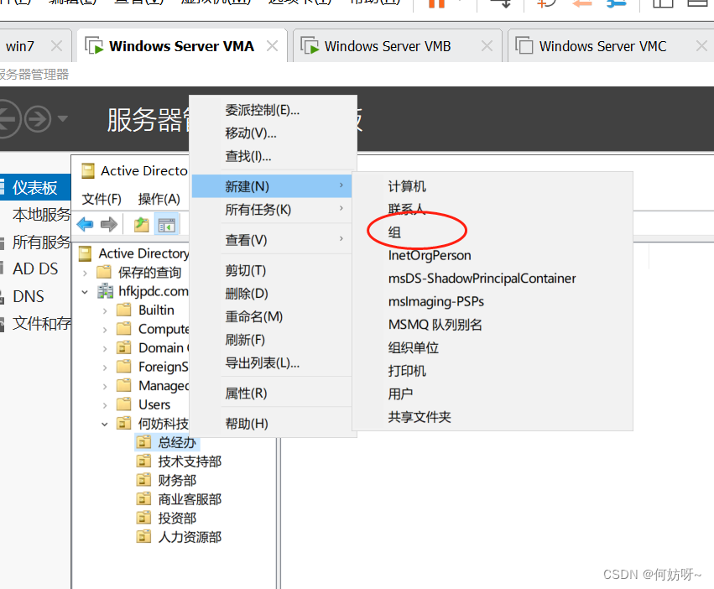The width and height of the screenshot is (714, 589).
Task: Toggle the show/hide console tree icon
Action: pos(166,225)
